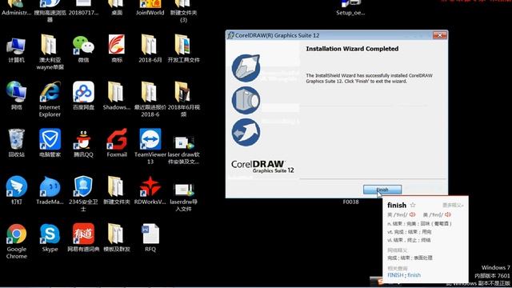
Task: Select the Internet Explorer icon
Action: 50,99
